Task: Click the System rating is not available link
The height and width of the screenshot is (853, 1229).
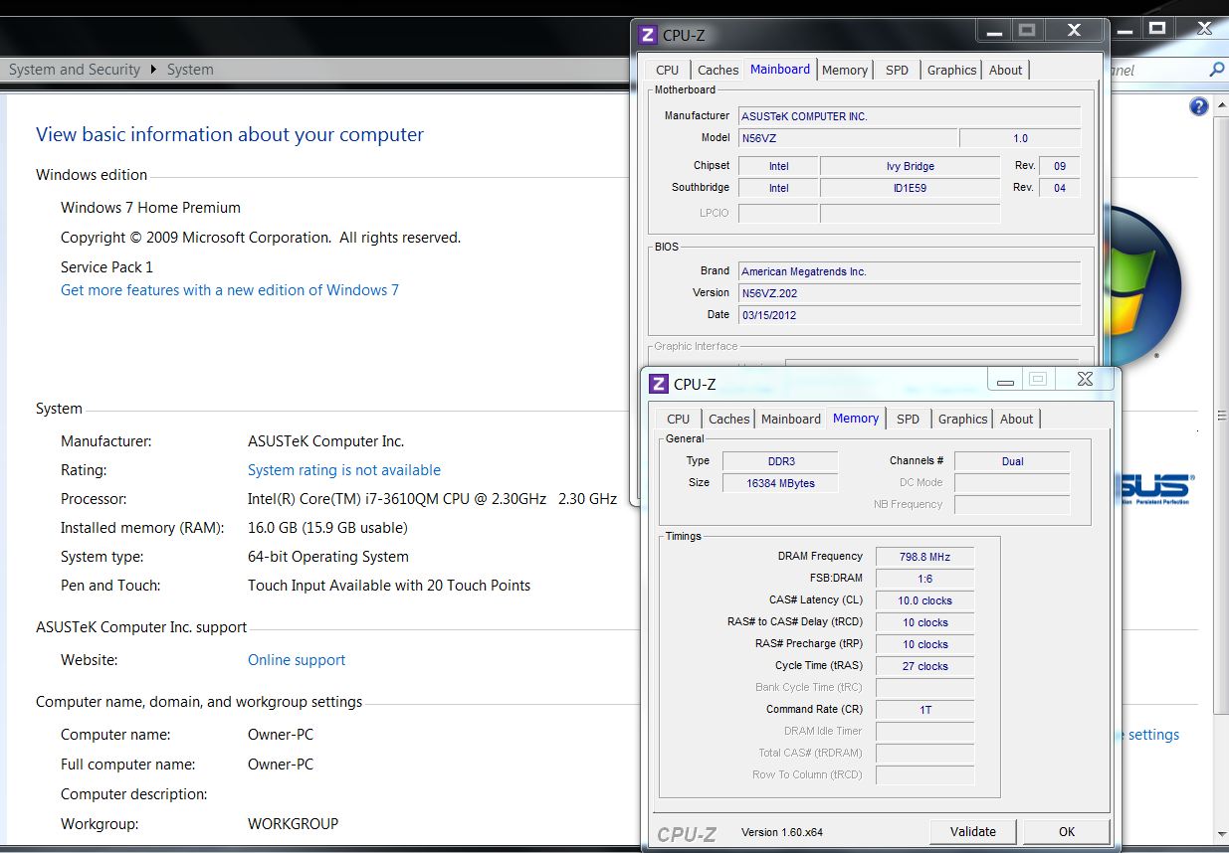Action: (343, 470)
